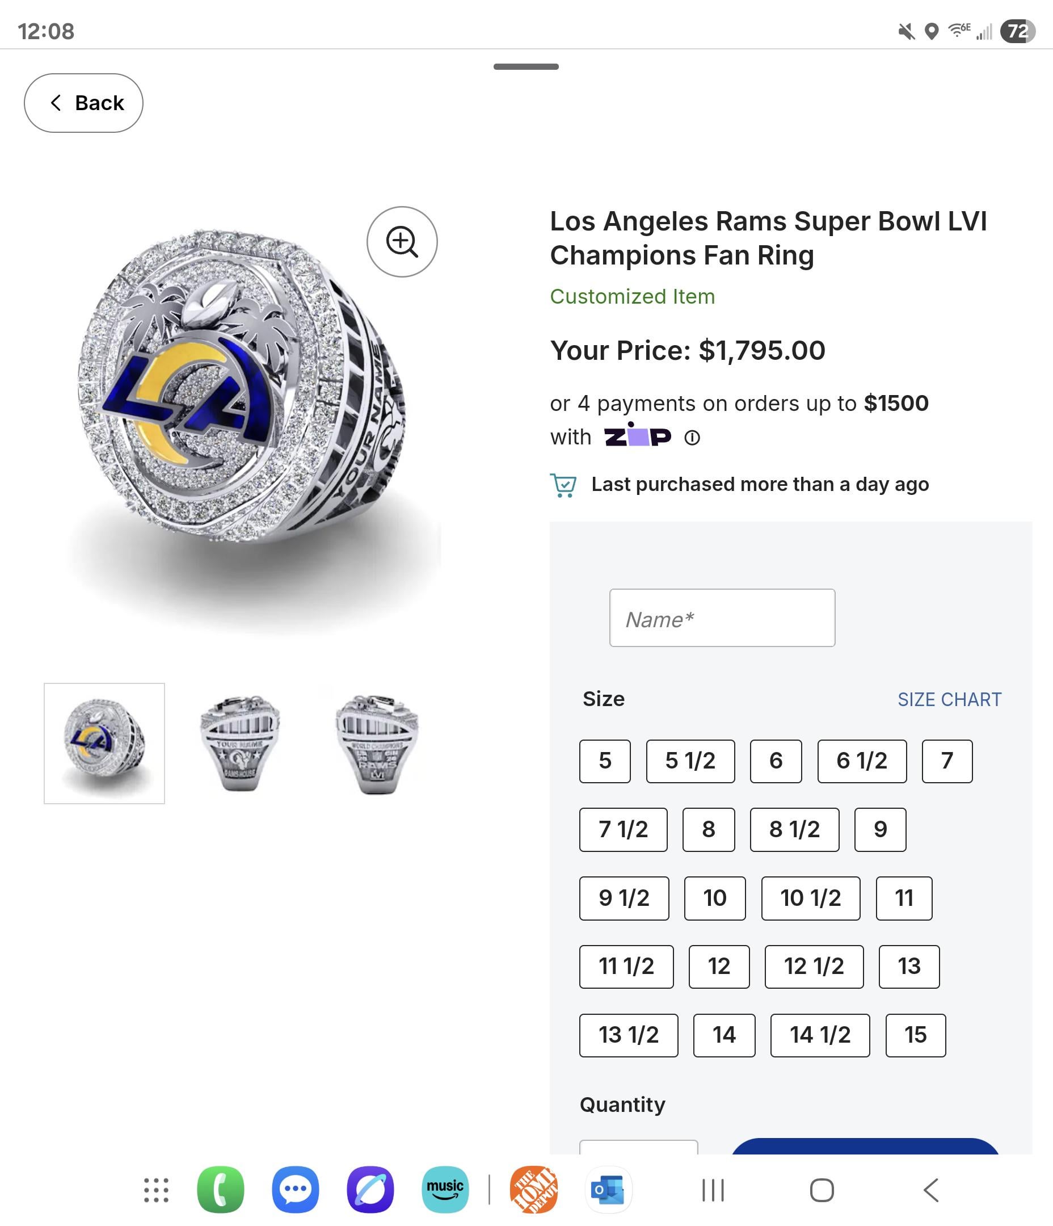The height and width of the screenshot is (1226, 1053).
Task: Open The Home Depot app
Action: click(x=533, y=1189)
